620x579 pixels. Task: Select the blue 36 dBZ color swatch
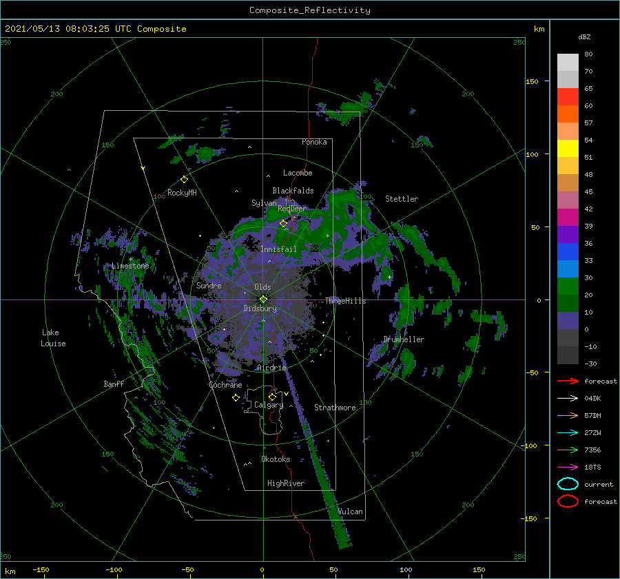pyautogui.click(x=568, y=251)
